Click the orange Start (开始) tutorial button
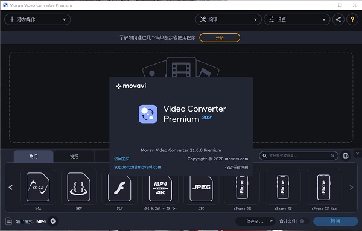The image size is (362, 231). [x=220, y=37]
